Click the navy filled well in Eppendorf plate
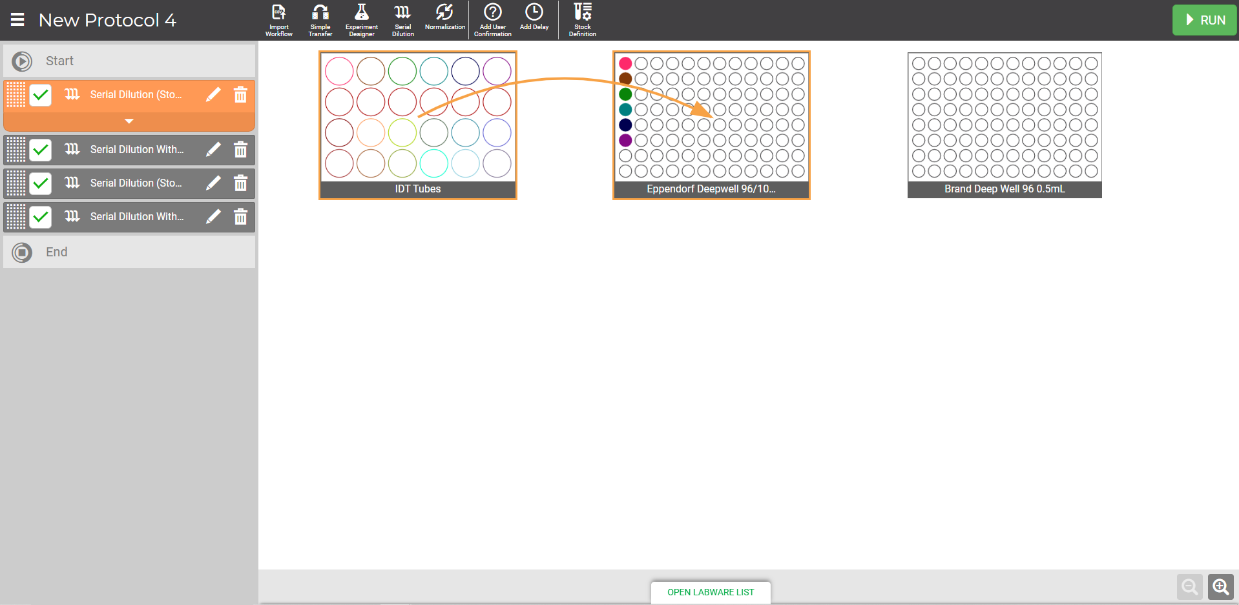Viewport: 1239px width, 605px height. pos(625,125)
